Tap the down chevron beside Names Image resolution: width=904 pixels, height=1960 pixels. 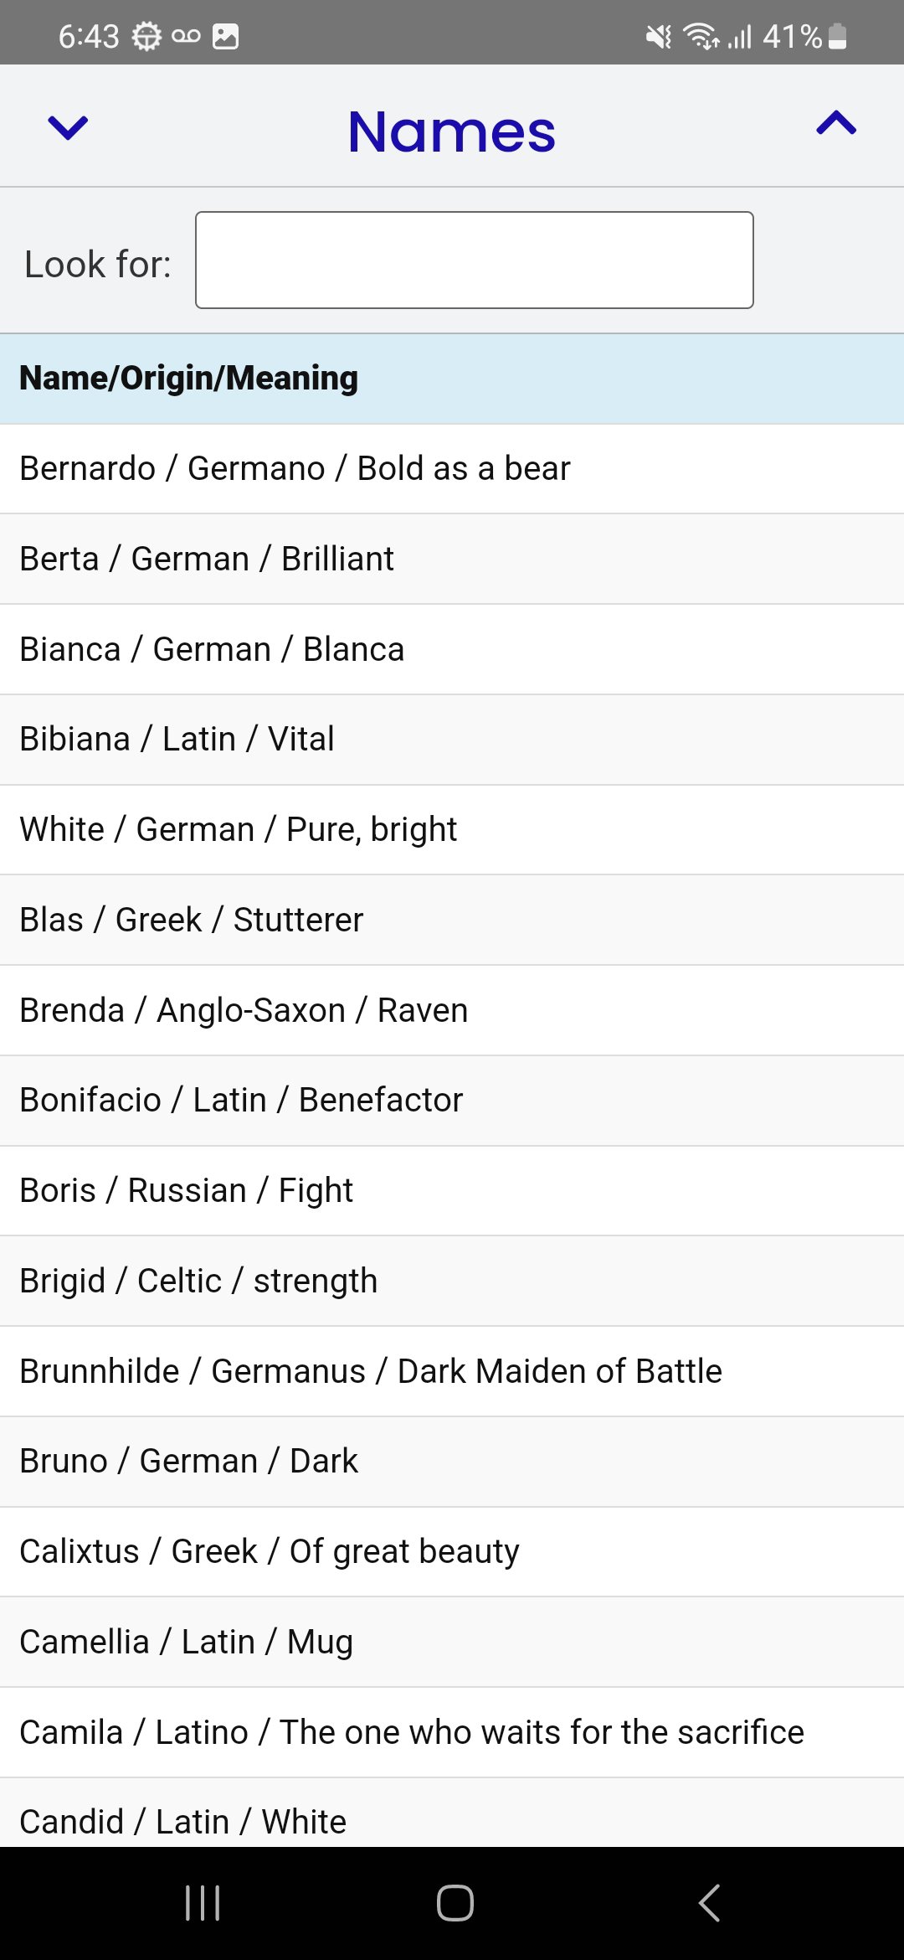[68, 127]
